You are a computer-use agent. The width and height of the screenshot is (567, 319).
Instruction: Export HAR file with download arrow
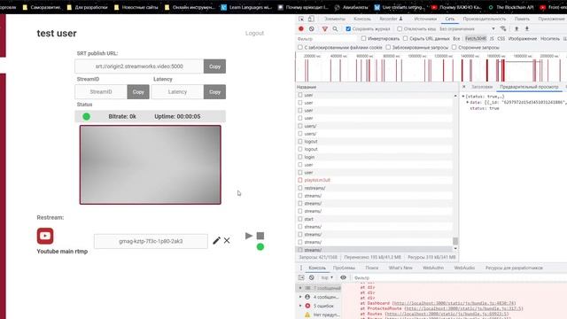[527, 28]
